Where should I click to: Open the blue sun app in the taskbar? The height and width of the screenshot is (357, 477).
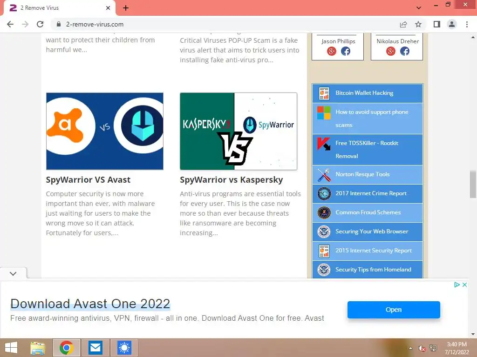(124, 348)
